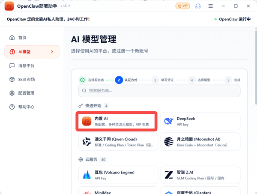Select 通义千问 (Qwen Cloud) card
This screenshot has width=257, height=194.
tap(118, 142)
